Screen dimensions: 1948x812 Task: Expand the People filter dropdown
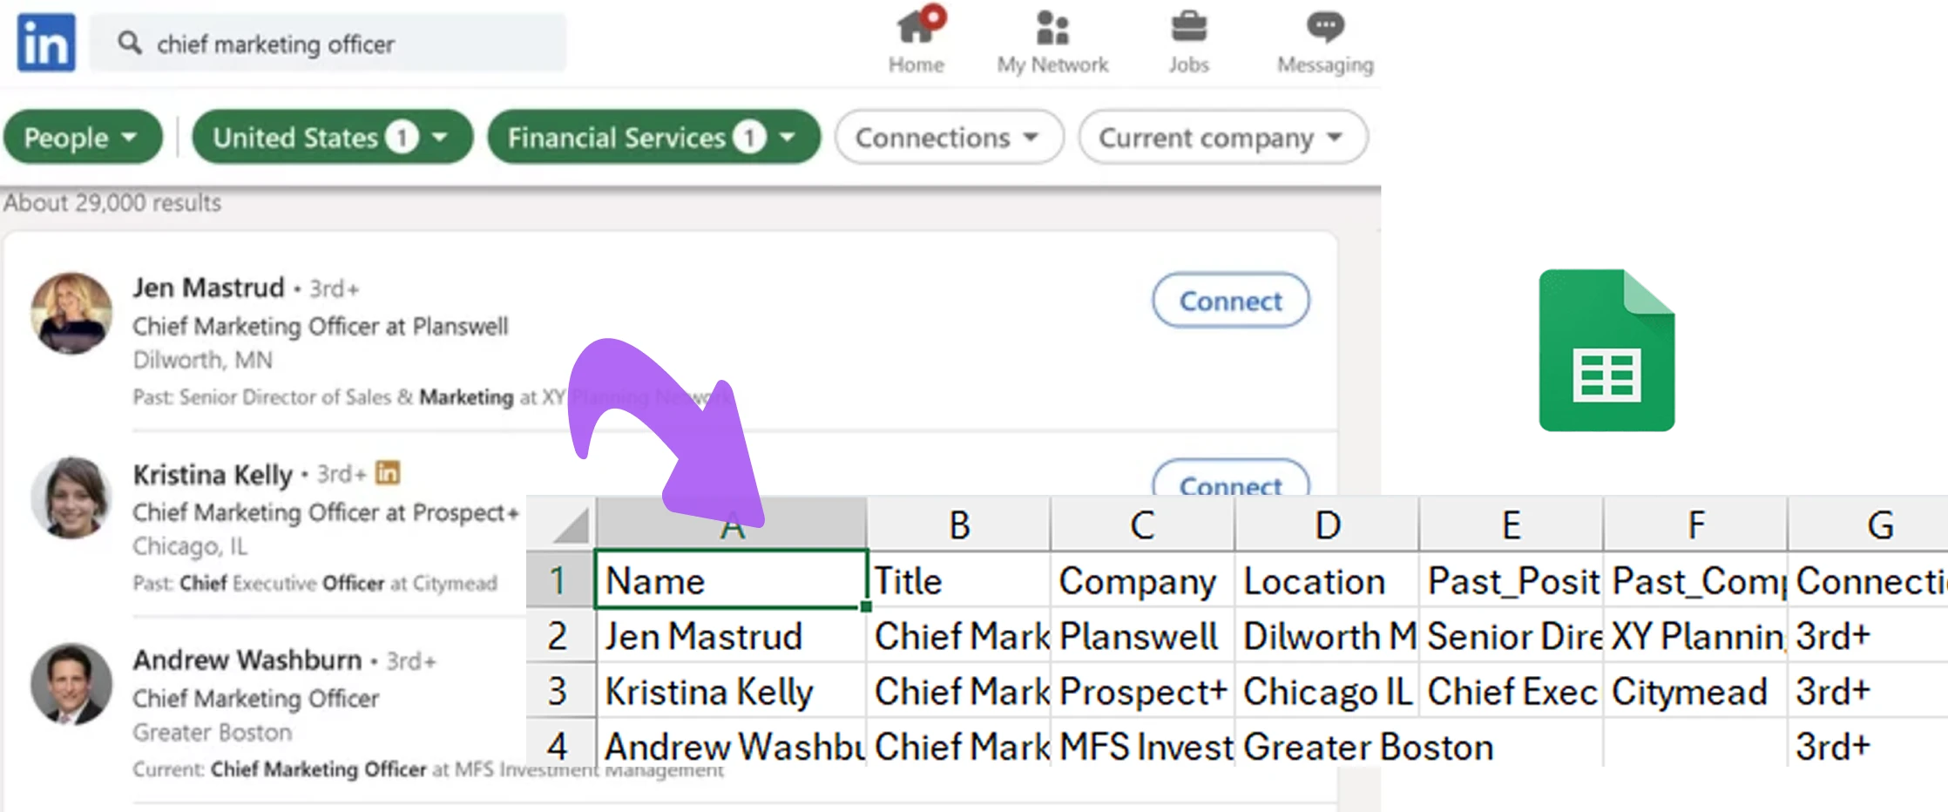pos(82,137)
